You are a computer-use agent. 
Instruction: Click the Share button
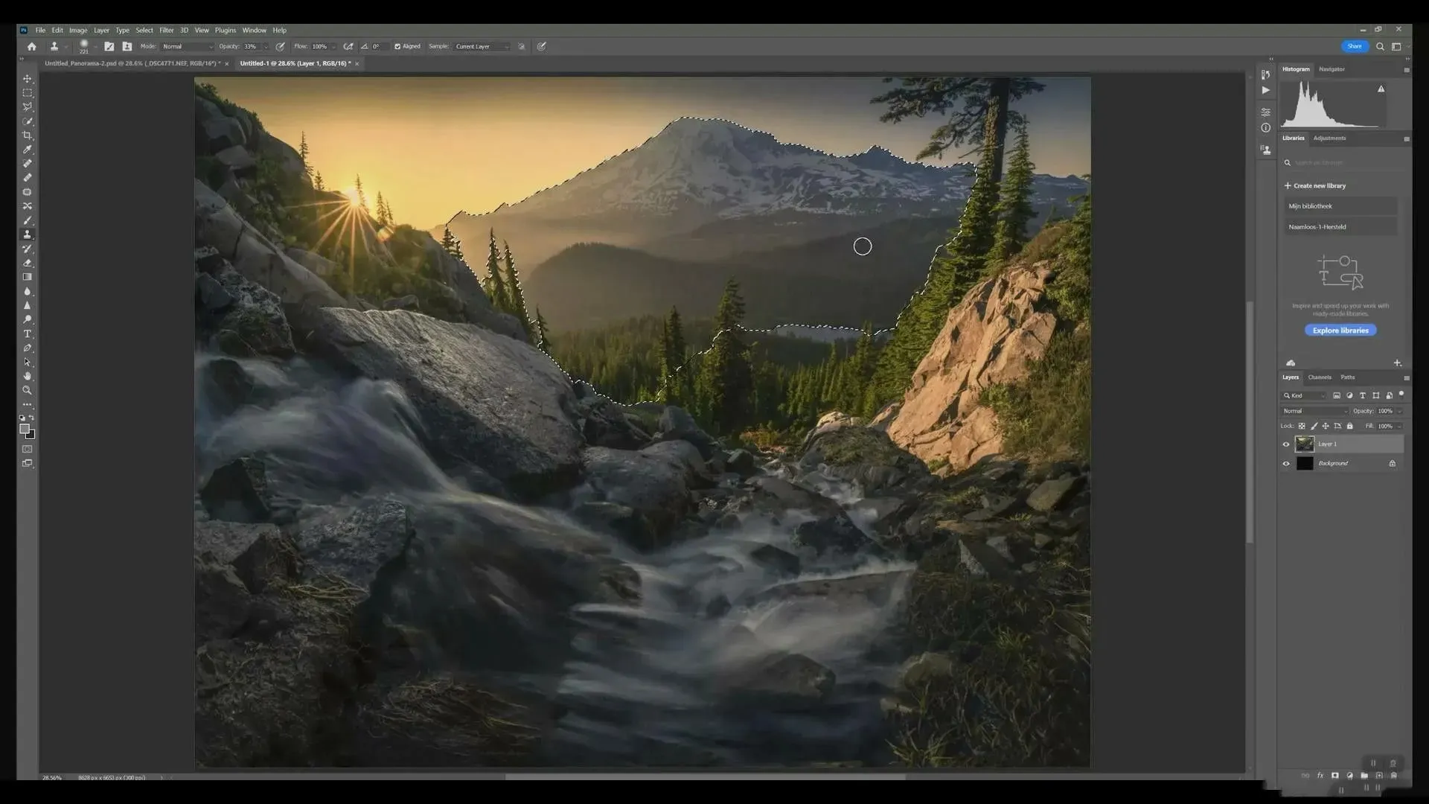[x=1354, y=46]
